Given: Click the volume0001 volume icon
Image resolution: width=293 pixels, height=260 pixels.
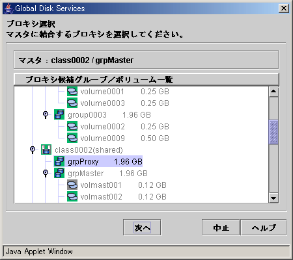Looking at the screenshot, I should point(72,92).
